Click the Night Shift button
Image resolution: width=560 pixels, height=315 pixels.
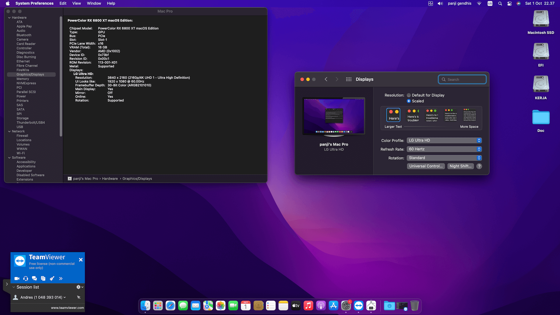(x=460, y=166)
